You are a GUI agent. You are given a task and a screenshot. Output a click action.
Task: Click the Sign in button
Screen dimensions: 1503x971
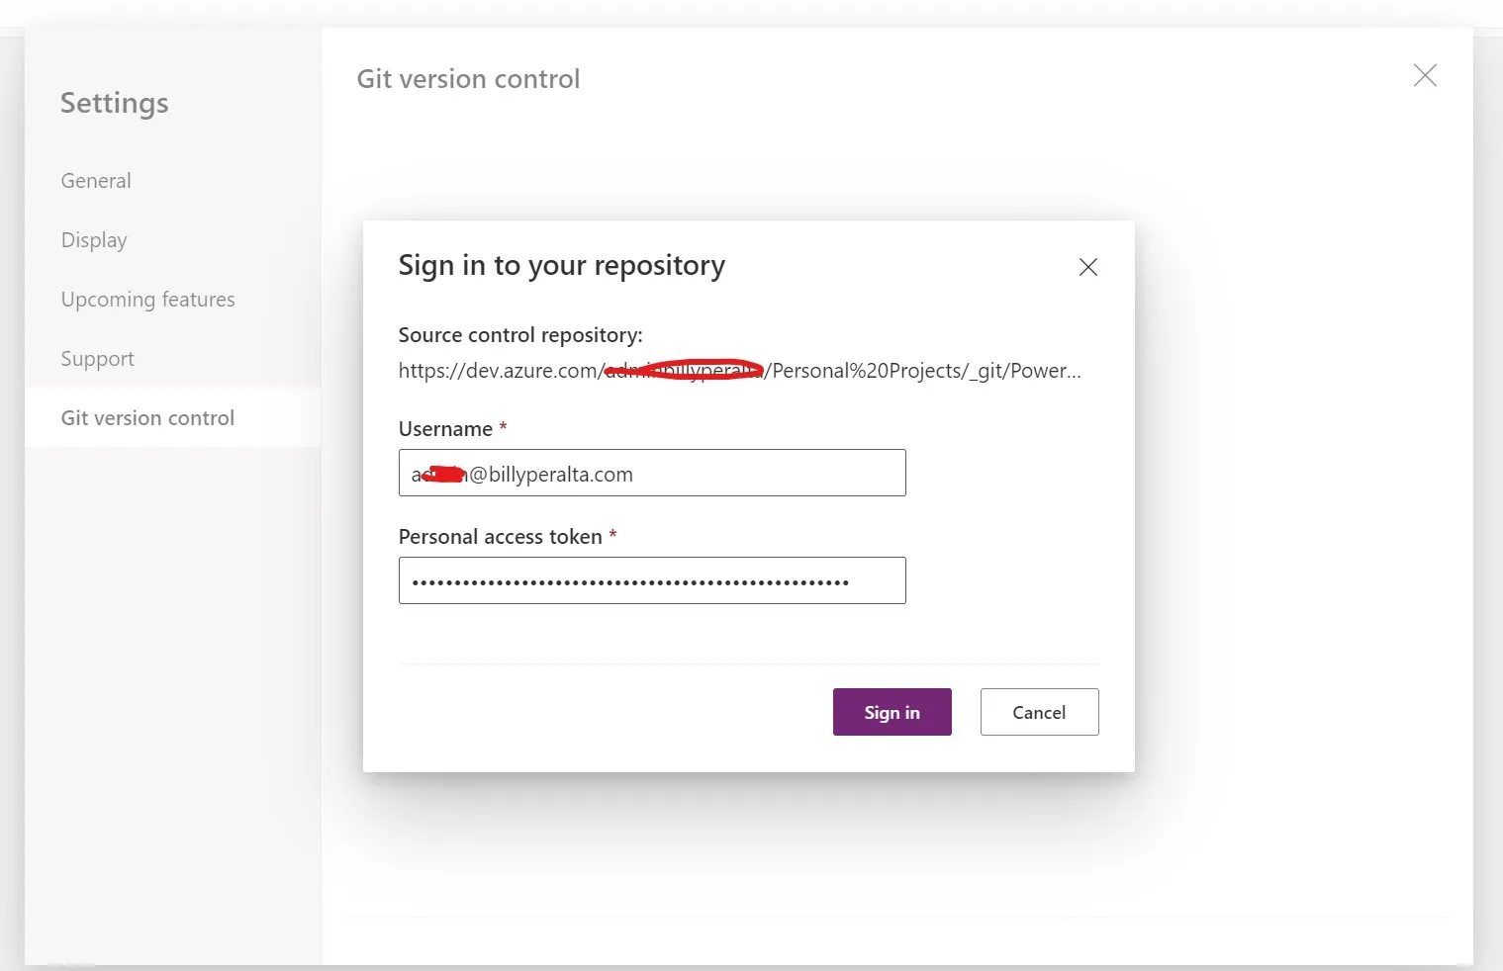pyautogui.click(x=891, y=712)
